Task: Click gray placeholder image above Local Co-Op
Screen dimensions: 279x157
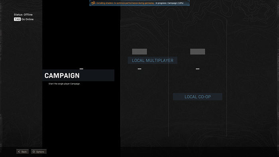Action: [x=198, y=51]
